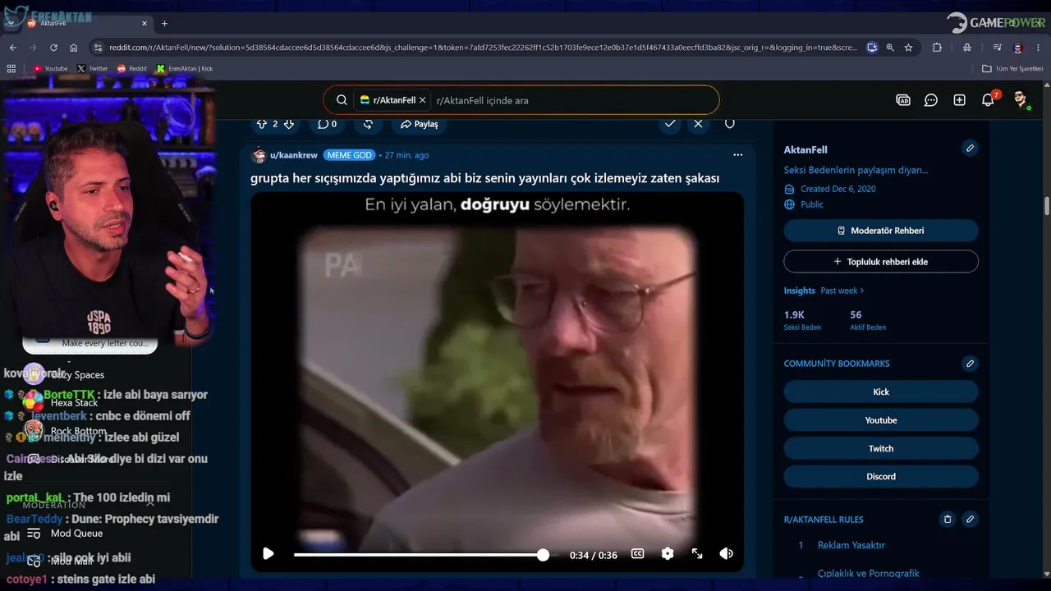Open Chrome three-dot menu

[1039, 48]
